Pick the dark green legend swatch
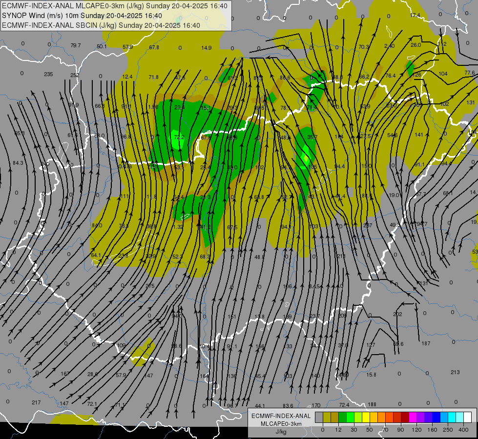The width and height of the screenshot is (478, 439). [x=342, y=418]
